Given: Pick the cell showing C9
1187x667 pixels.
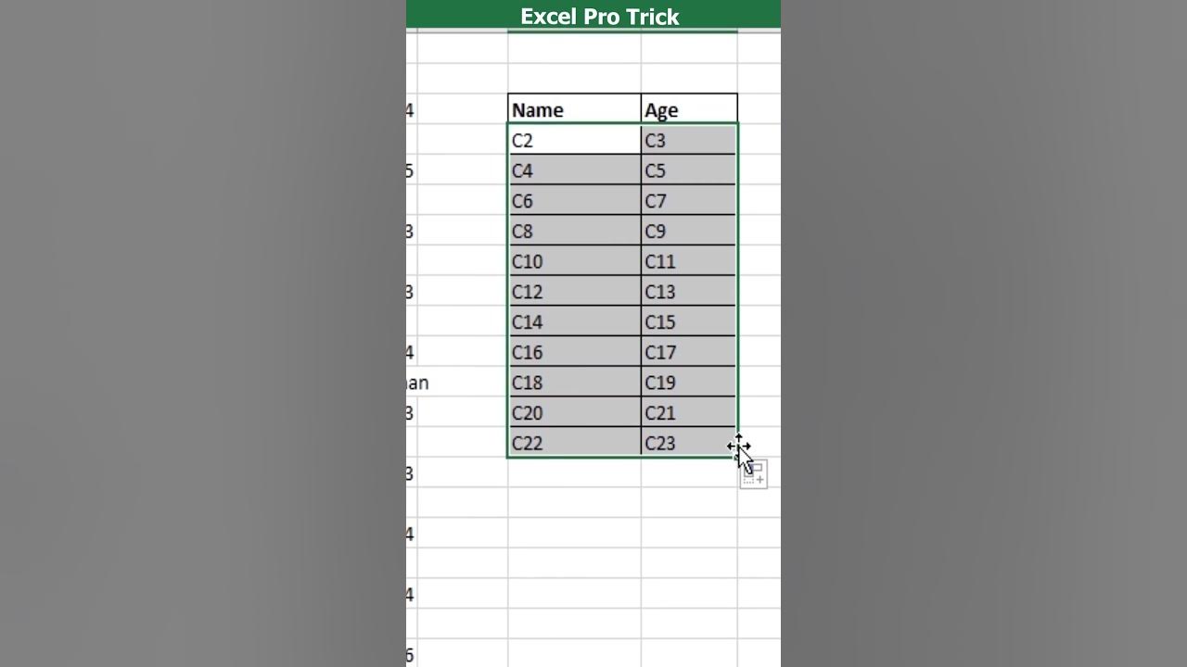Looking at the screenshot, I should [x=688, y=231].
